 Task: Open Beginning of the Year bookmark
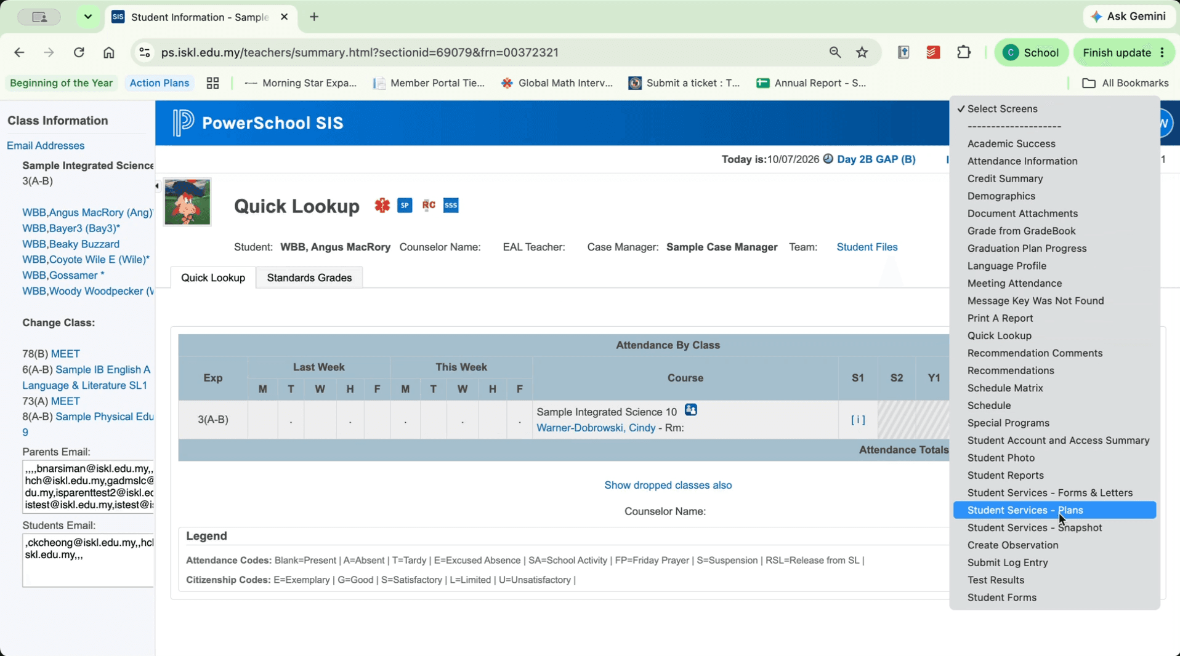(61, 83)
